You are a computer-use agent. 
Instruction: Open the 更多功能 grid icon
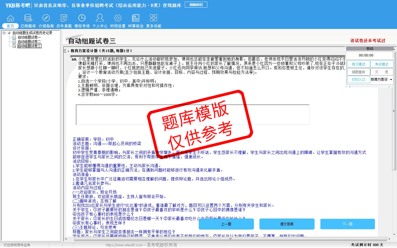tap(154, 18)
